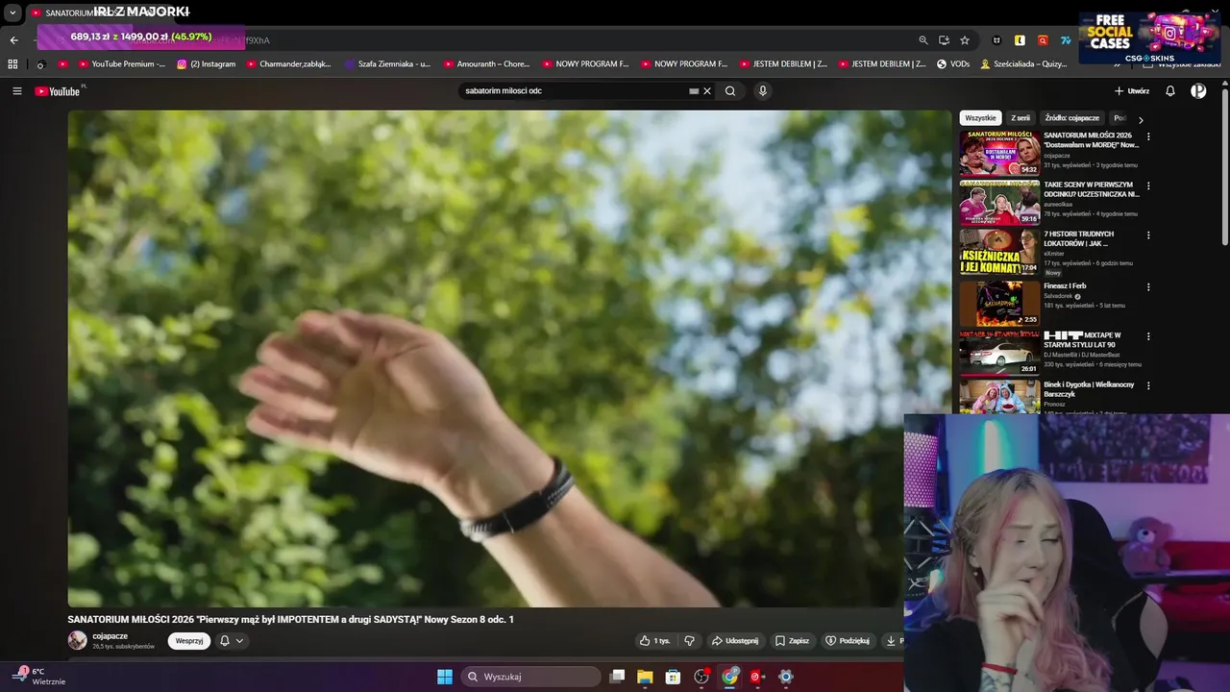Open options menu for 'TAKIE SCENY W PIERWSZYM' video
Viewport: 1230px width, 692px height.
click(x=1148, y=185)
